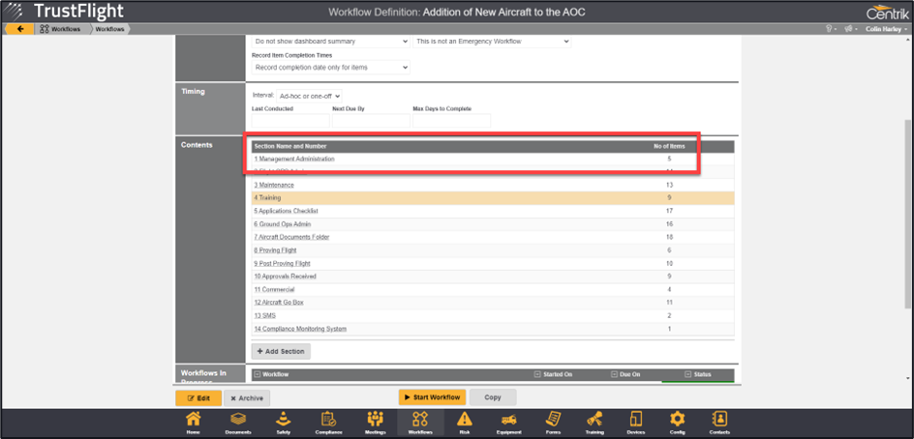This screenshot has width=914, height=439.
Task: Click the Start Workflow button
Action: point(433,397)
